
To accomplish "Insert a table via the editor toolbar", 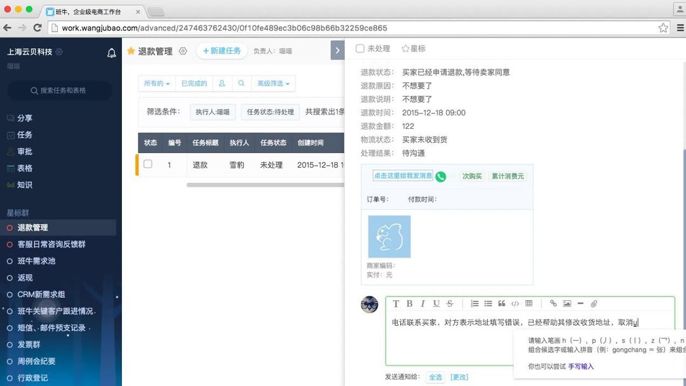I will (530, 303).
